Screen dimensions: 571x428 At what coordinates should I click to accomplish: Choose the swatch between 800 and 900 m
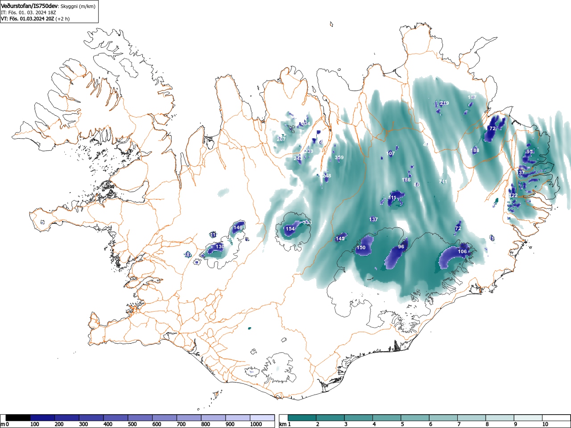coord(213,418)
